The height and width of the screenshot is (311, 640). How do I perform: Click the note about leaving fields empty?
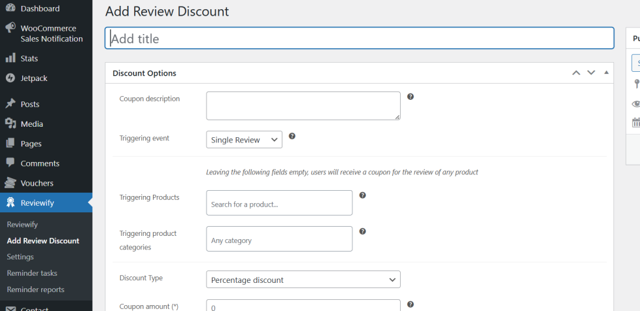[x=342, y=172]
